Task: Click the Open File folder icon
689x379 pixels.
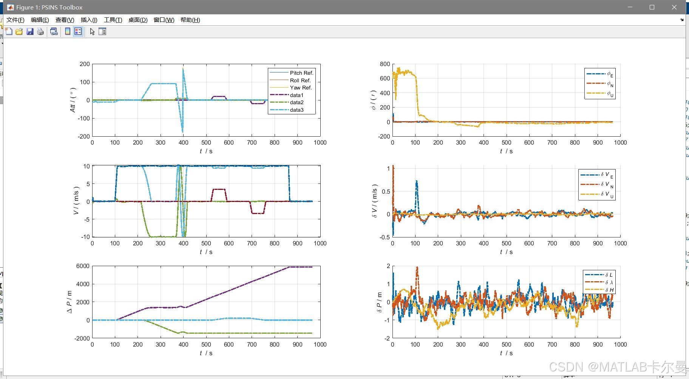Action: (19, 32)
